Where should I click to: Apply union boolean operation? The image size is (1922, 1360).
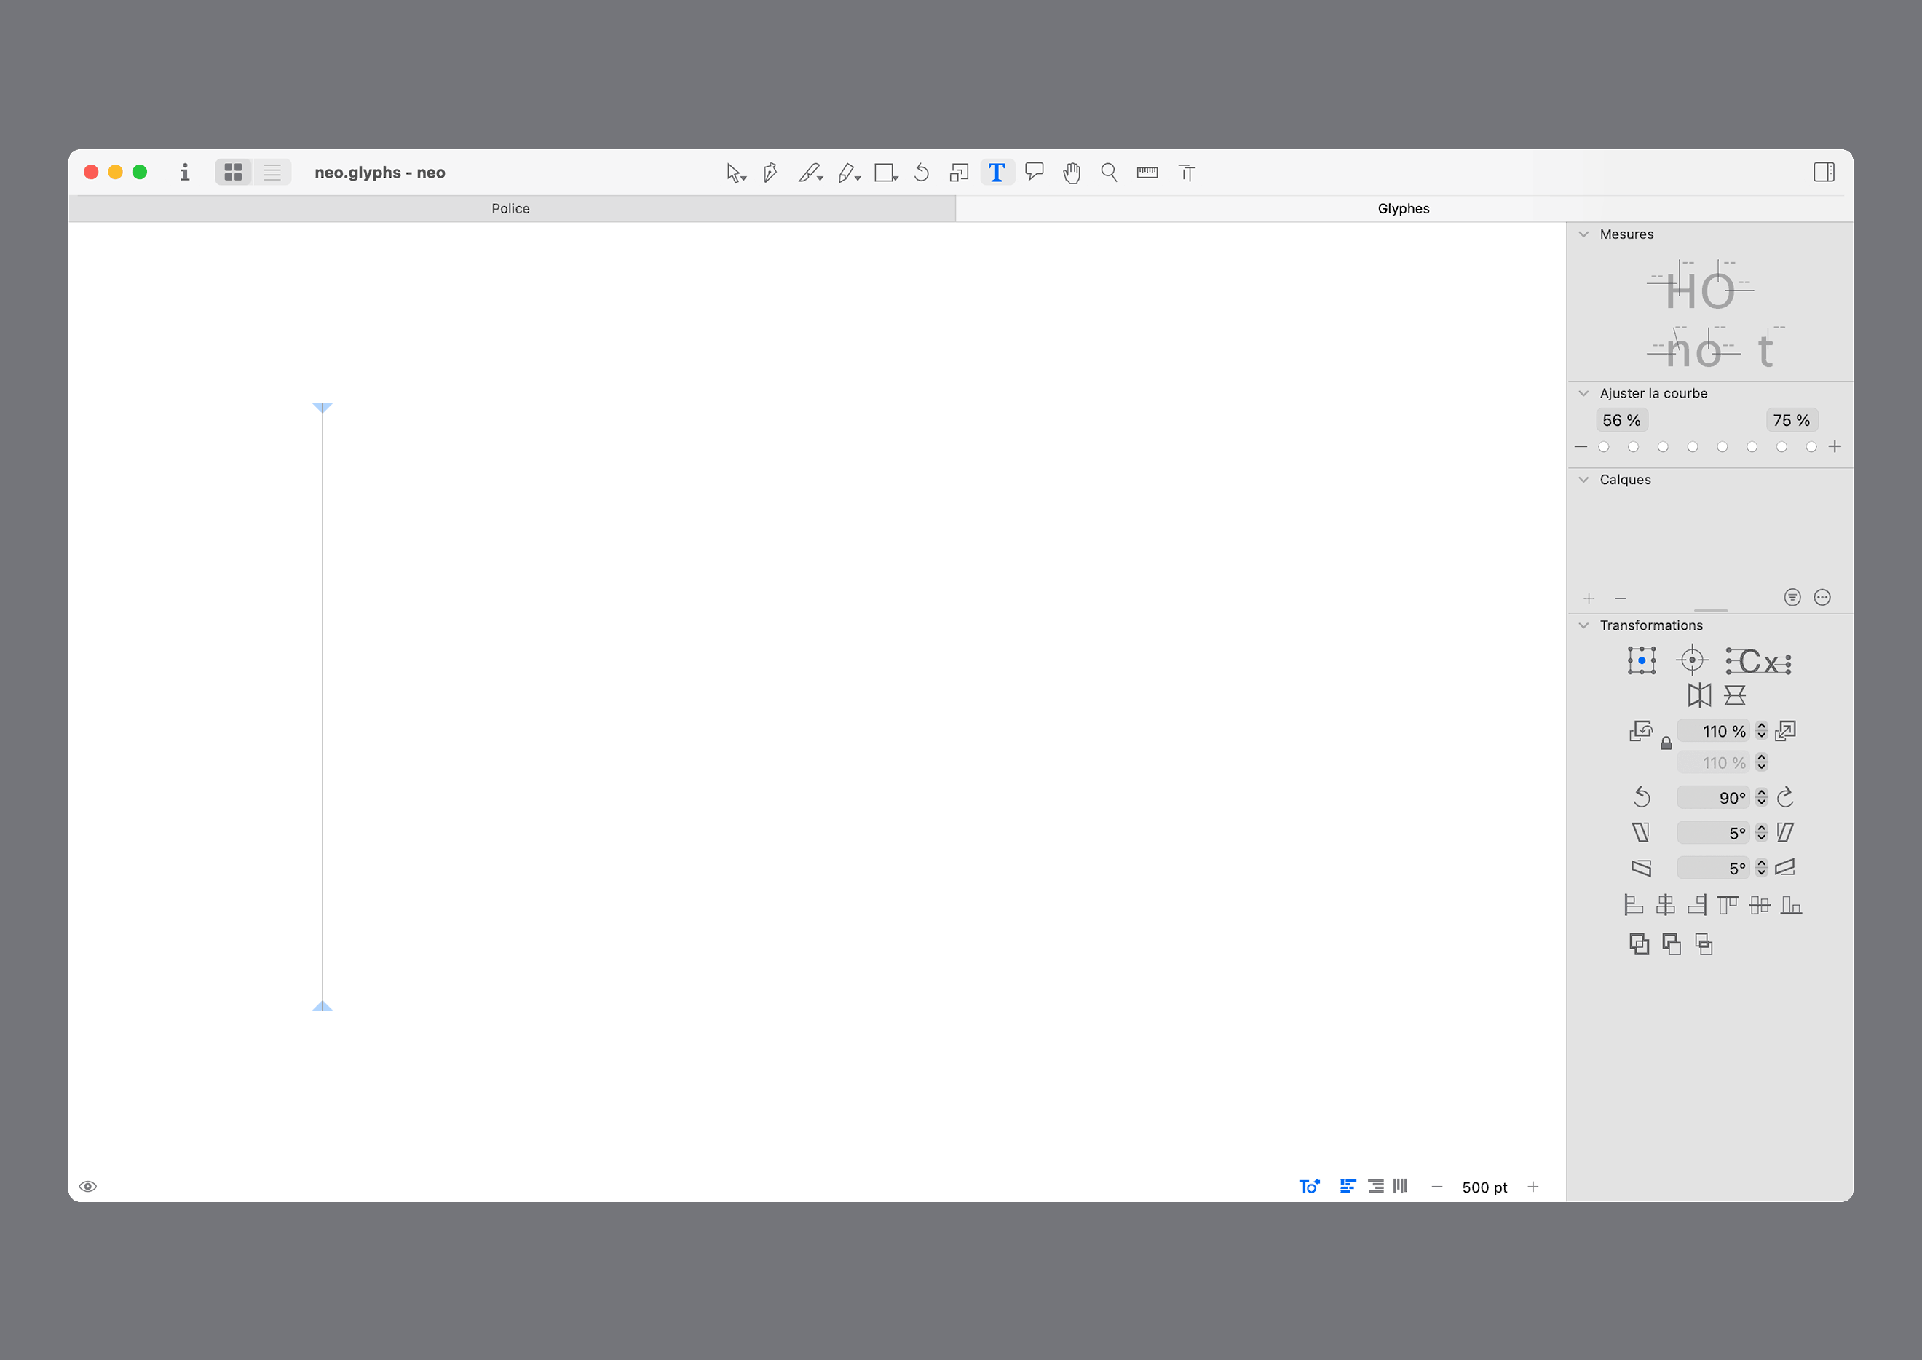tap(1639, 944)
